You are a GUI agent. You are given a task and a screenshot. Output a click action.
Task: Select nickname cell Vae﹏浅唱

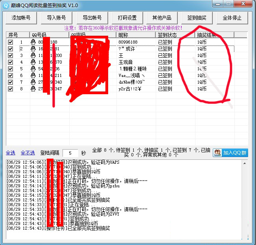point(132,75)
